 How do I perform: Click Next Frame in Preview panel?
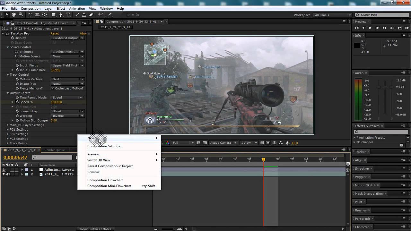(x=377, y=28)
